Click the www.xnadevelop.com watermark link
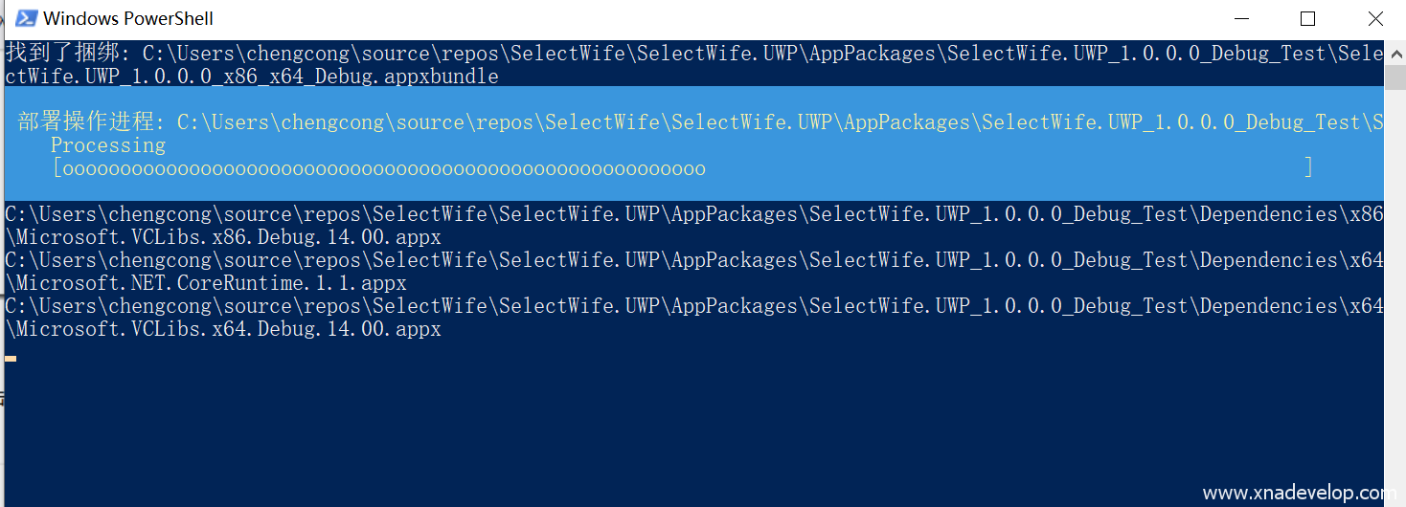The height and width of the screenshot is (507, 1406). click(x=1293, y=494)
